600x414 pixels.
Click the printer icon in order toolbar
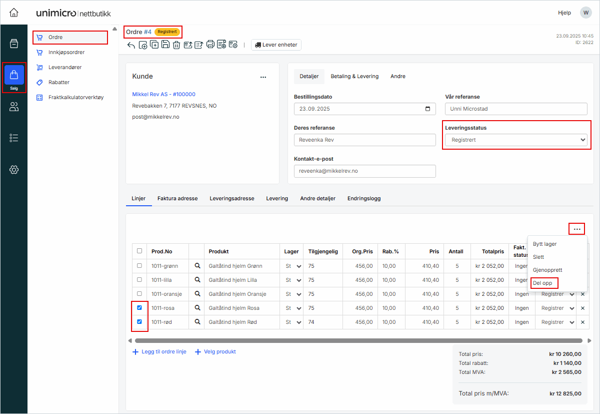(x=210, y=45)
